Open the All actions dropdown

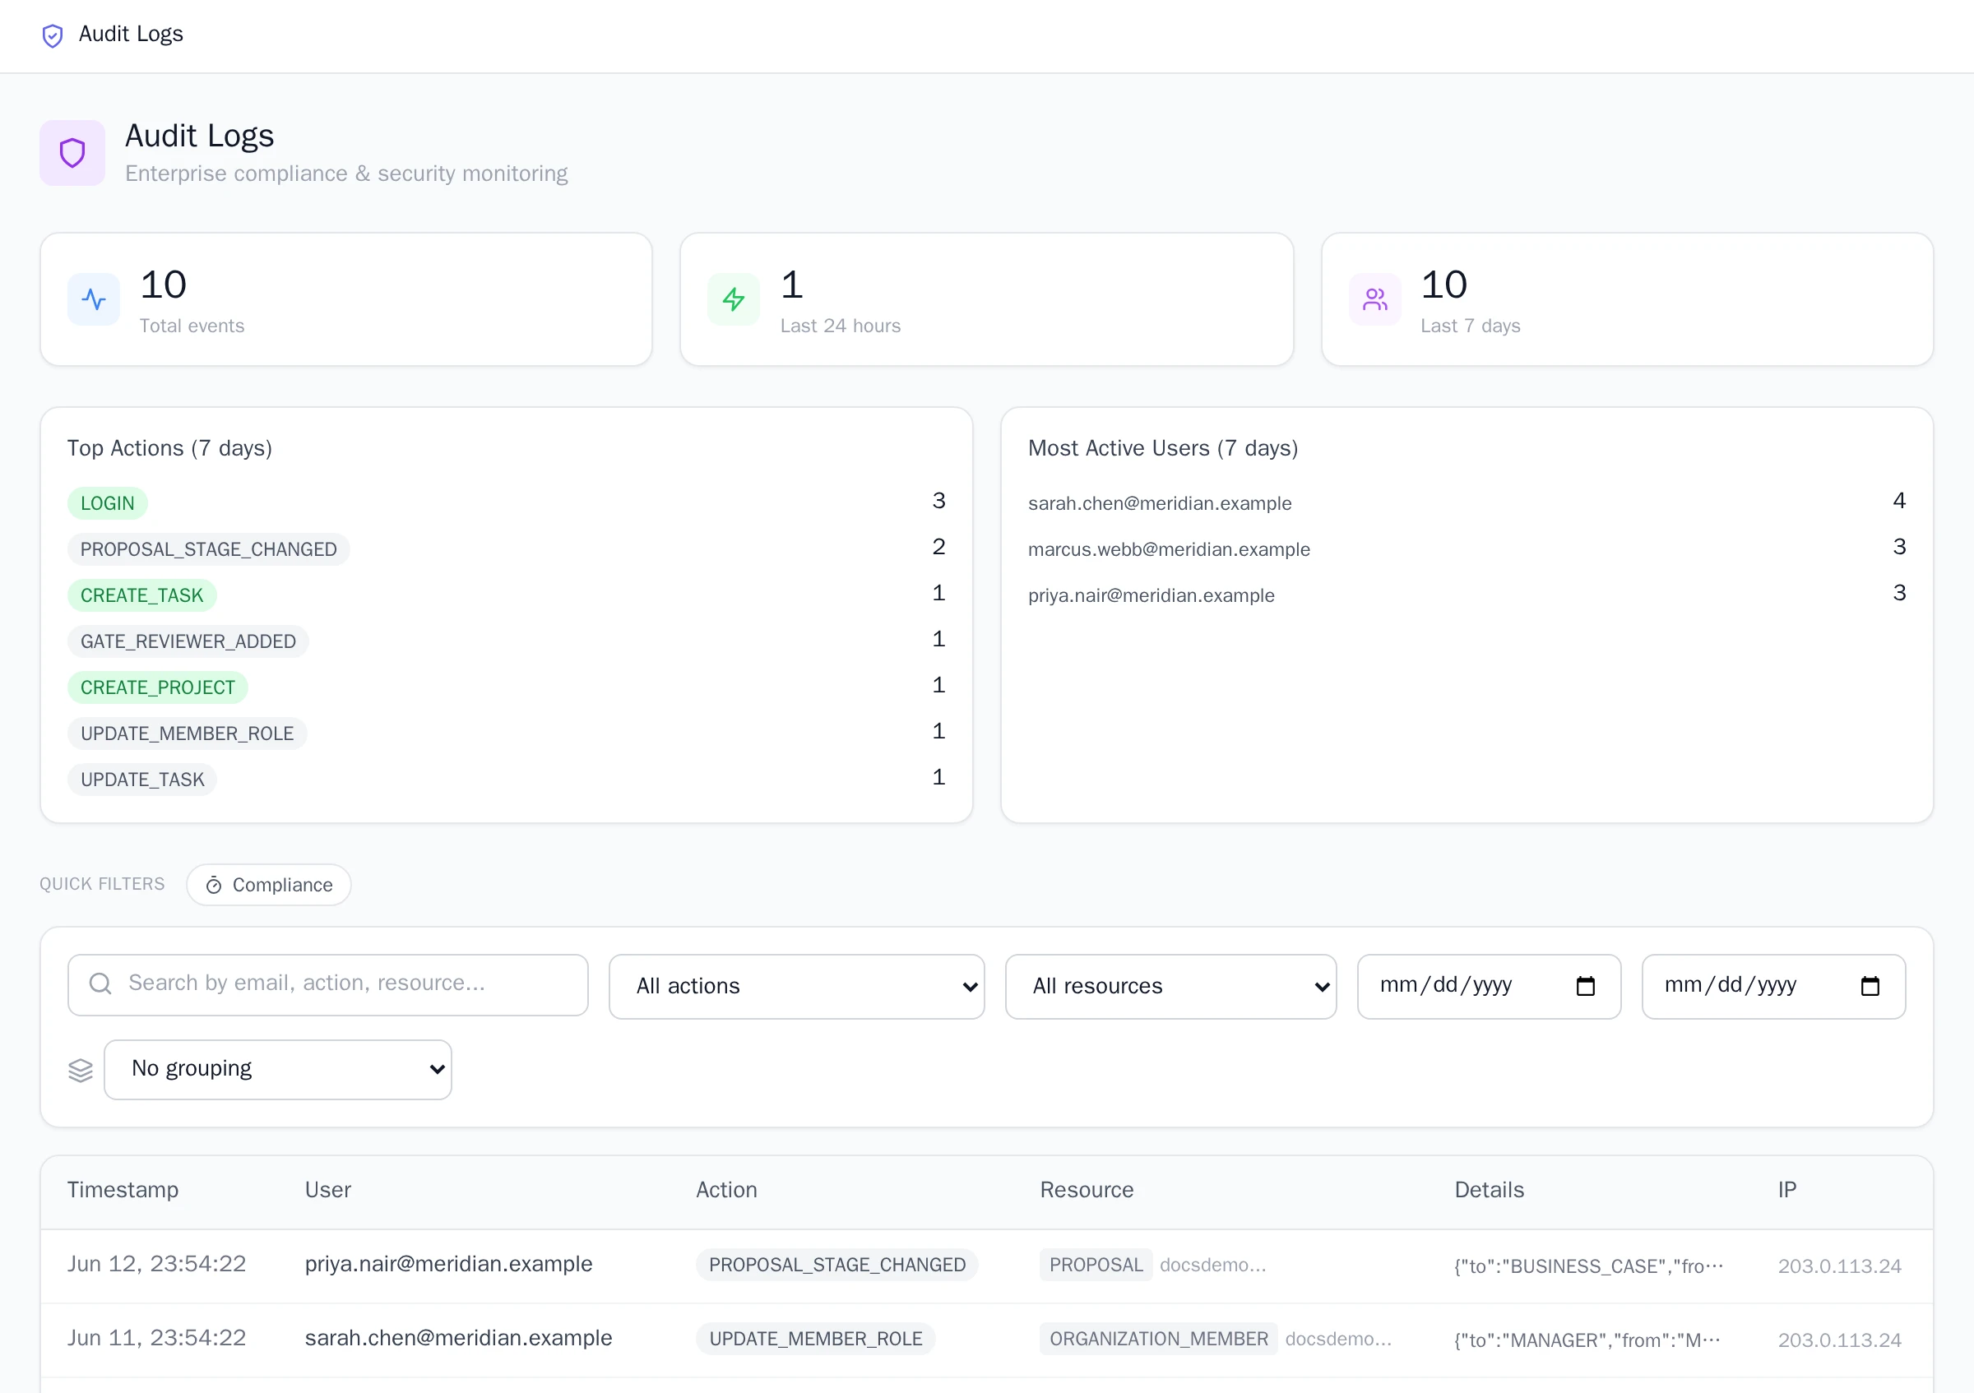tap(796, 987)
